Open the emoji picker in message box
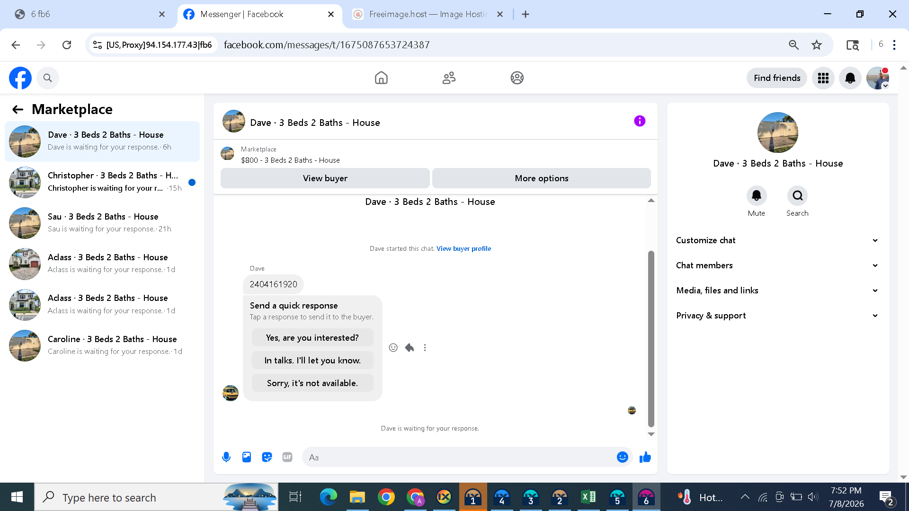Screen dimensions: 909x511 pyautogui.click(x=623, y=457)
